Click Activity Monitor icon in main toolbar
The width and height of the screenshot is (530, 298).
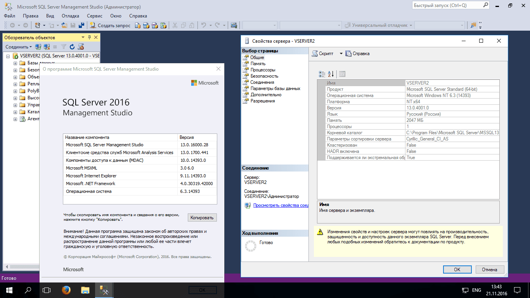click(234, 25)
